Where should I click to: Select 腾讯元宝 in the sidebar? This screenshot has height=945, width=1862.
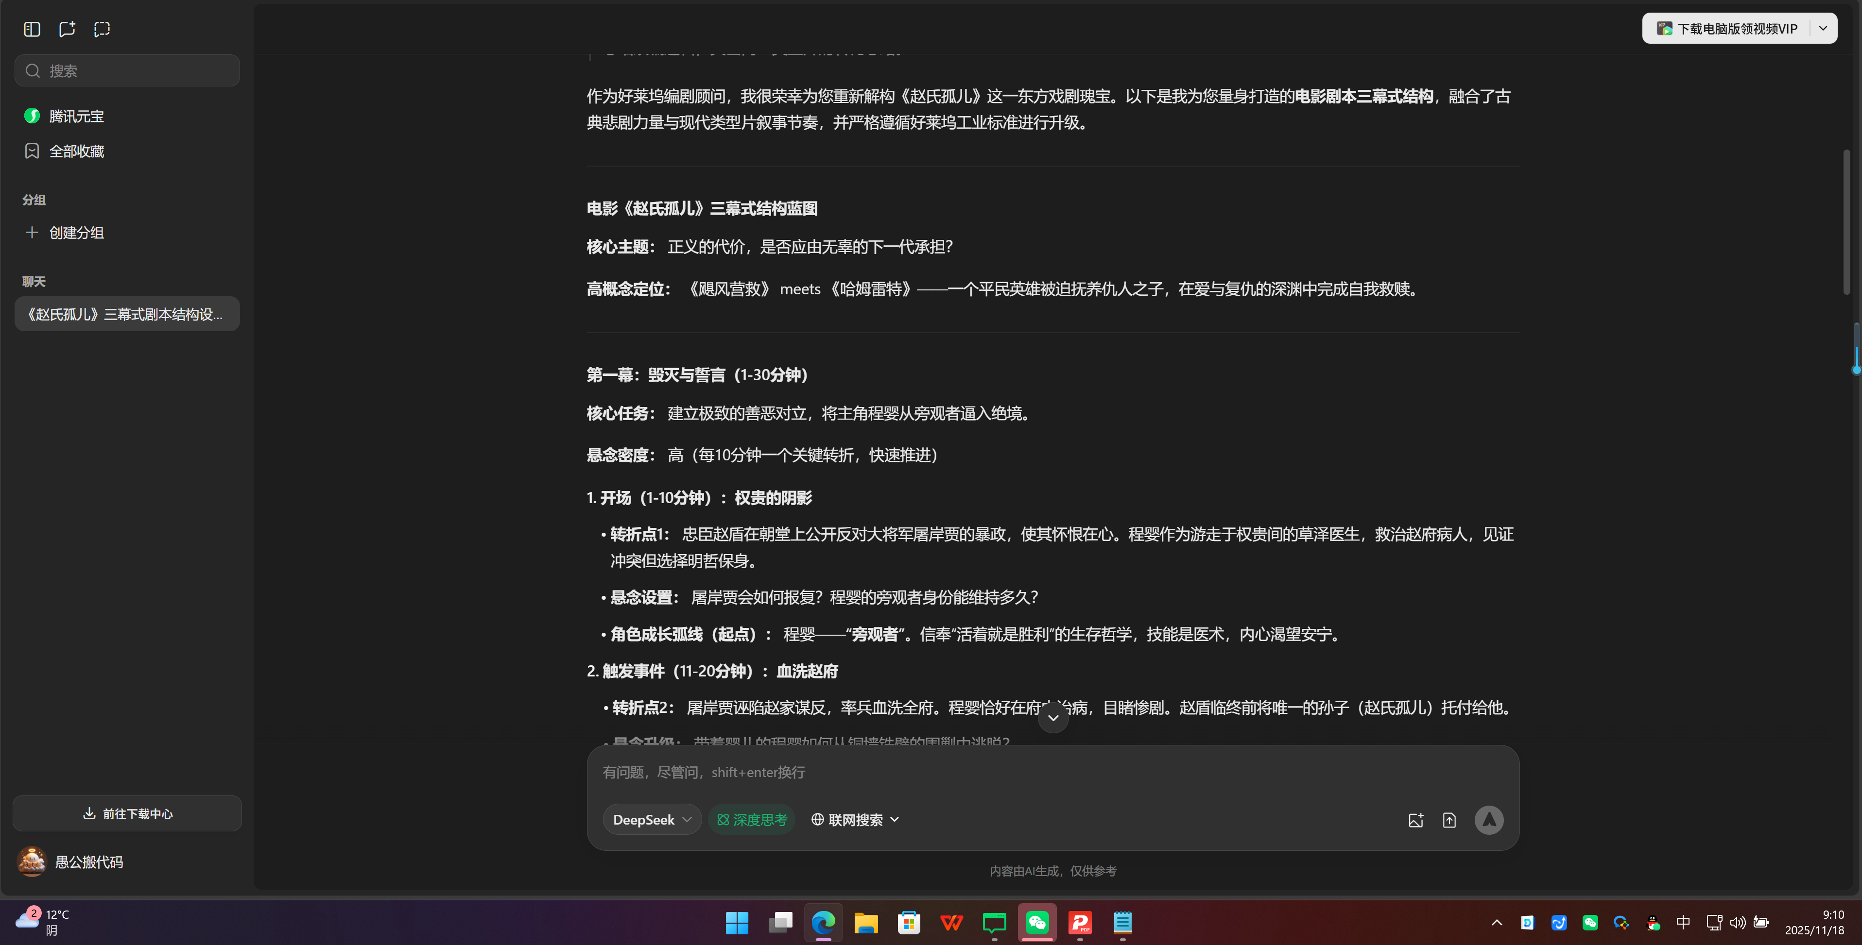pyautogui.click(x=76, y=116)
